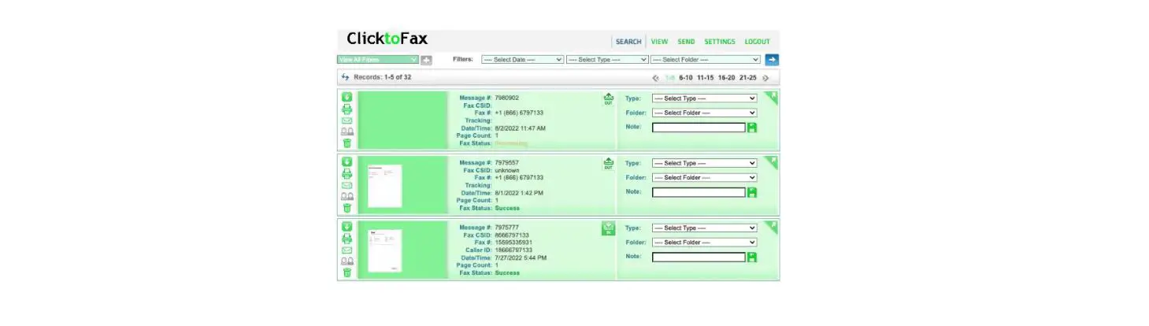Click the OUT fax icon on message 7979557
This screenshot has height=326, width=1149.
tap(608, 164)
